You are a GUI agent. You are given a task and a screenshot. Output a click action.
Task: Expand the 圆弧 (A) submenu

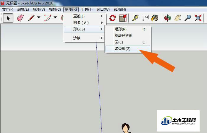pos(85,23)
